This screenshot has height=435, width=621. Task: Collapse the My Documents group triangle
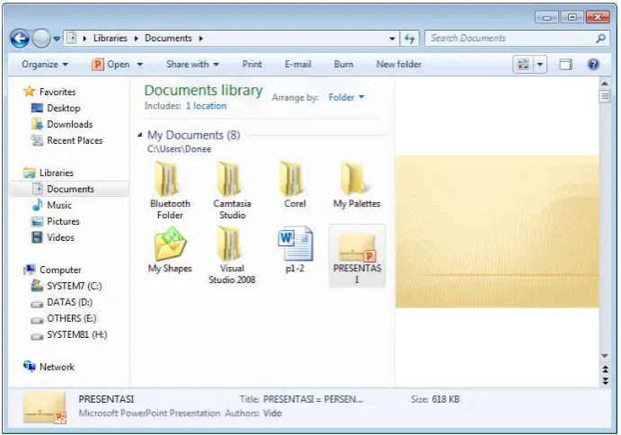click(140, 135)
